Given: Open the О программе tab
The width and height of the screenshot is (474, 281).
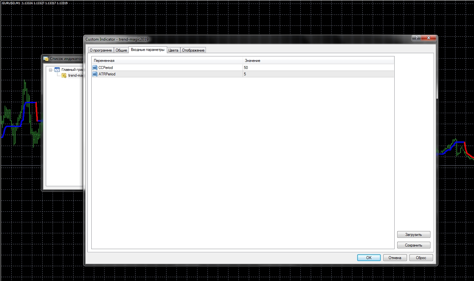Looking at the screenshot, I should (x=101, y=50).
